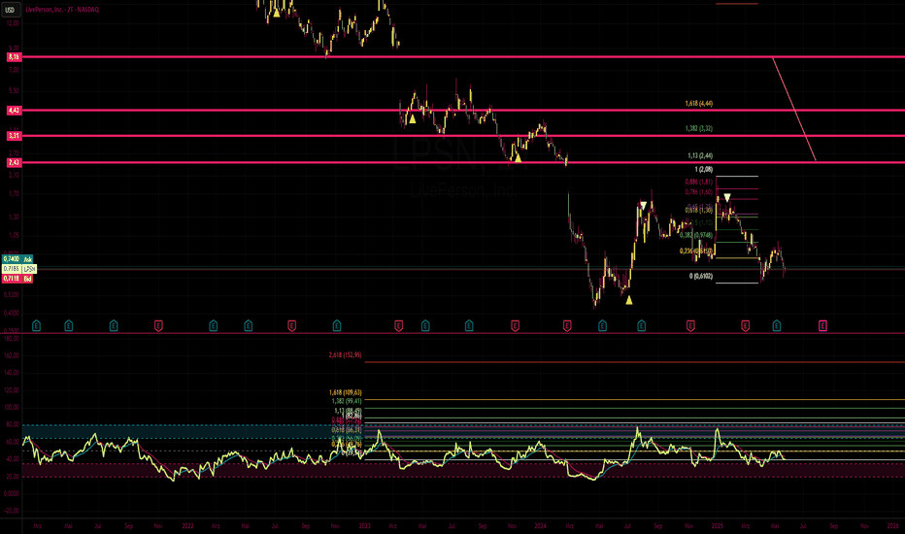Select the up-triangle signal on the 2,43 line
Viewport: 905px width, 534px height.
coord(519,157)
